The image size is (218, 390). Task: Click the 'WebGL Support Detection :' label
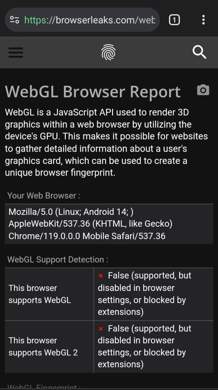pos(58,259)
